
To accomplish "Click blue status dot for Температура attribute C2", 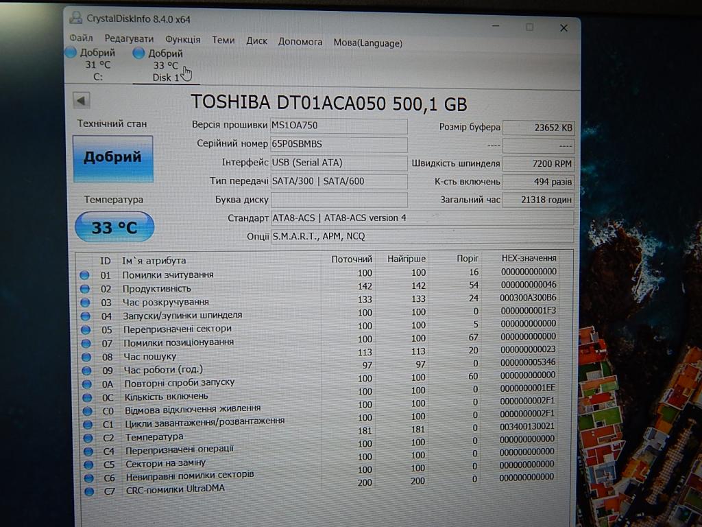I will click(x=88, y=438).
